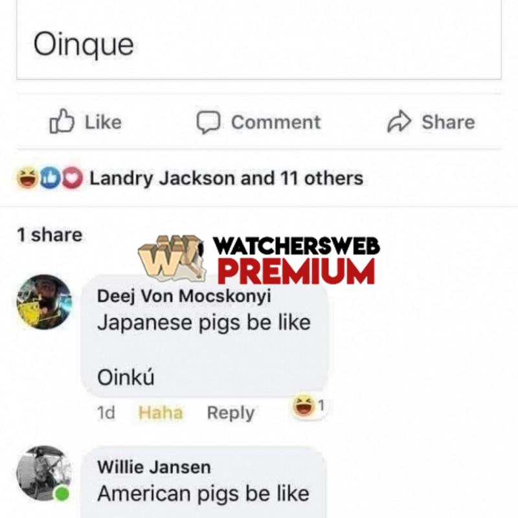Screen dimensions: 518x518
Task: Click the Oinque post text
Action: [x=84, y=45]
